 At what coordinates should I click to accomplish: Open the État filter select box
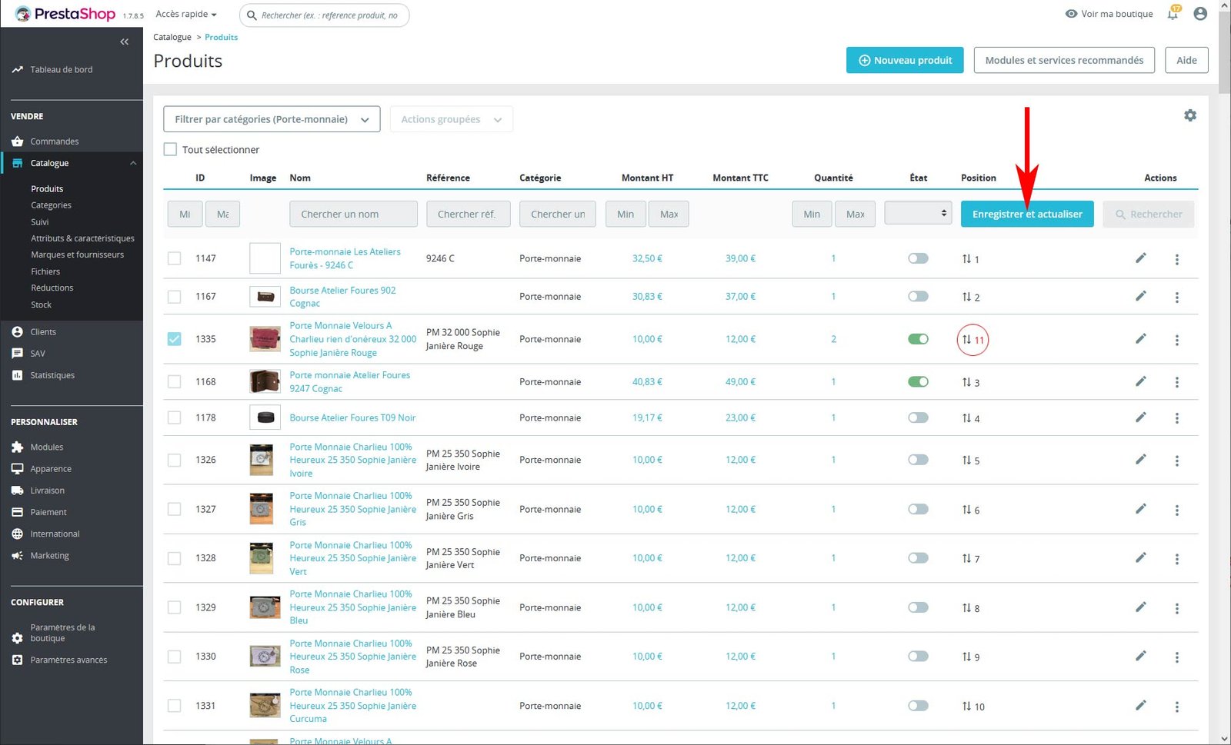pyautogui.click(x=918, y=214)
